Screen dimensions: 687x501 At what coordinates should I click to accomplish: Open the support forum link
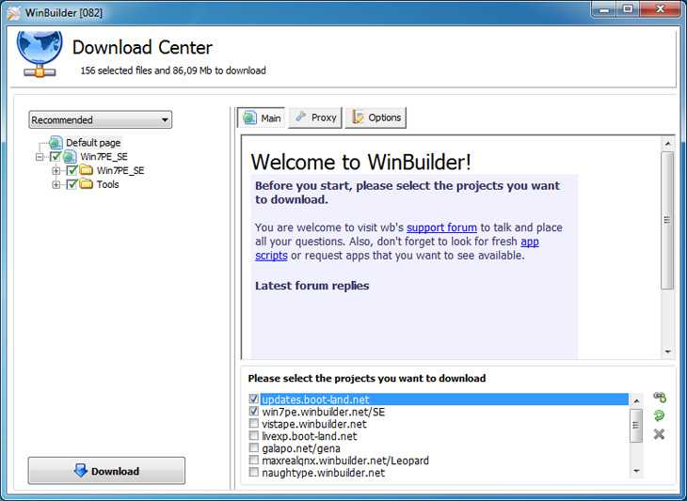(x=441, y=227)
